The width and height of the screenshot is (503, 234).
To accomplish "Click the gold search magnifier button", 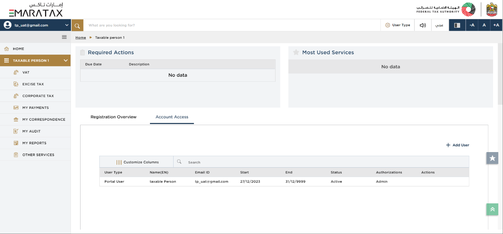I will click(77, 25).
